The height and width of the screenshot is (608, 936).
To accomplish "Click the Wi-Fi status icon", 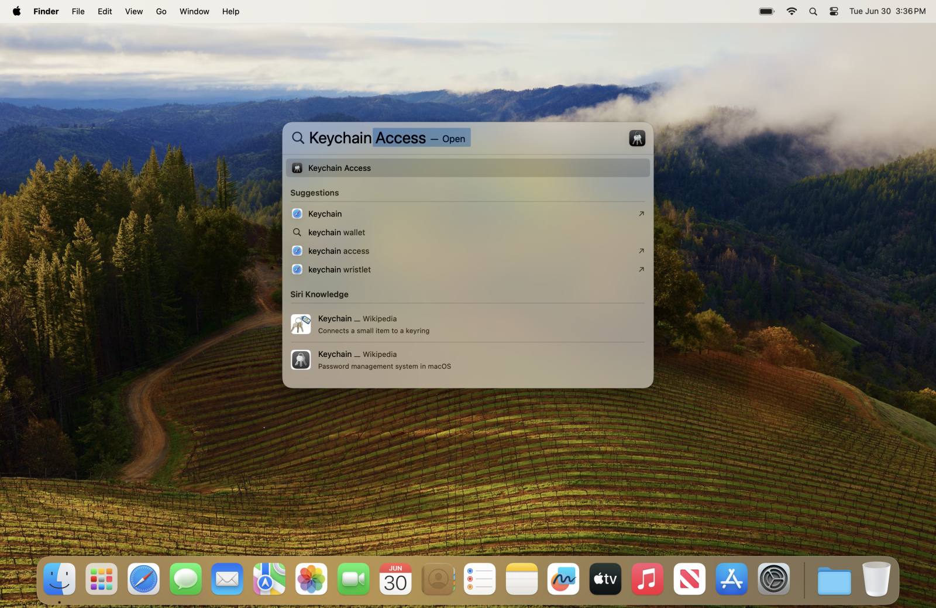I will point(792,11).
